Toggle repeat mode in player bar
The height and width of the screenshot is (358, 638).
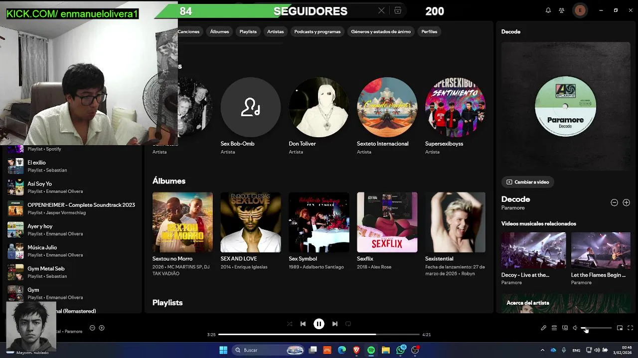348,324
